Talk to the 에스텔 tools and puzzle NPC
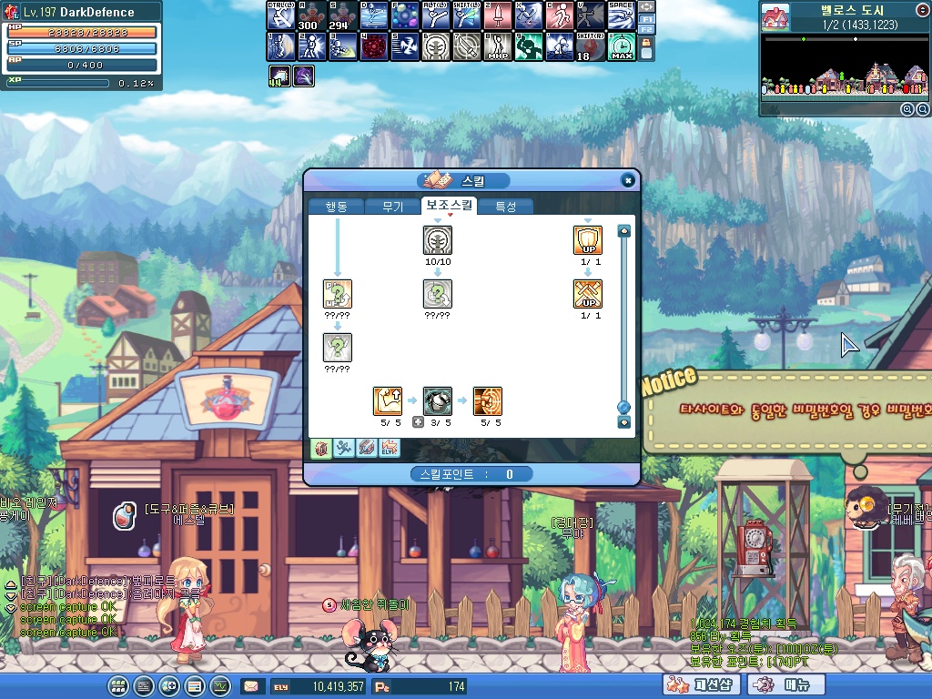The height and width of the screenshot is (699, 932). (x=186, y=609)
